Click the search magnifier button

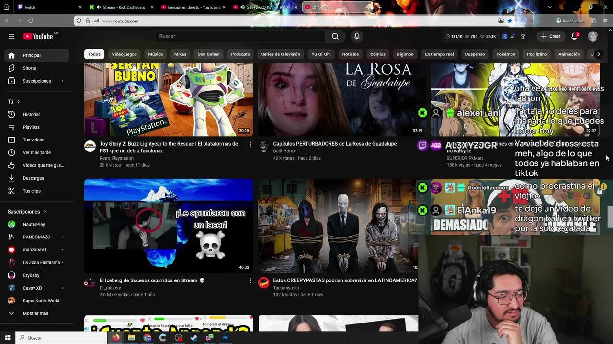click(335, 36)
